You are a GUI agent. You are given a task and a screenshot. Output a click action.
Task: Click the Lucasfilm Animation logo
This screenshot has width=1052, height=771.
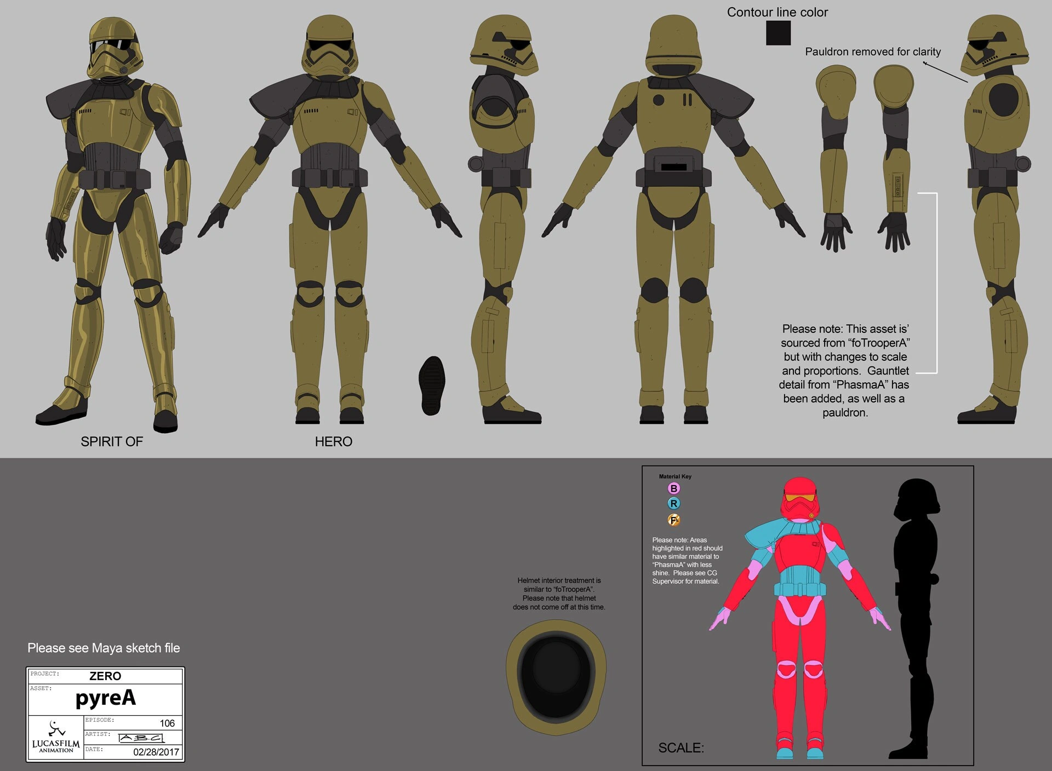point(56,737)
